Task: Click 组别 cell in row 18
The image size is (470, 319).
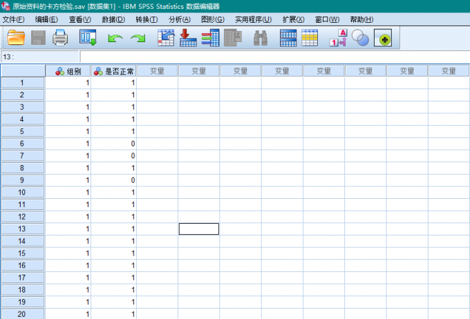Action: (68, 289)
